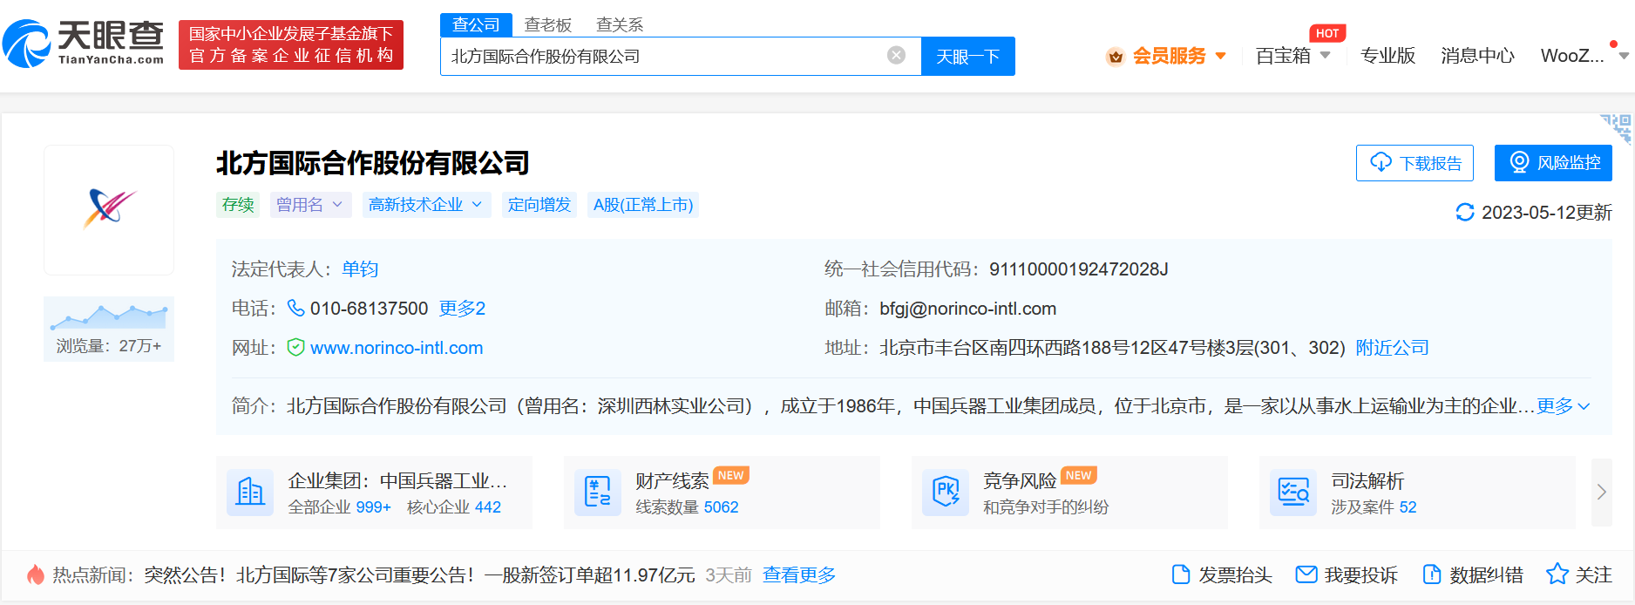Open 数据纠错 in the bottom bar
Viewport: 1635px width, 605px height.
coord(1472,575)
